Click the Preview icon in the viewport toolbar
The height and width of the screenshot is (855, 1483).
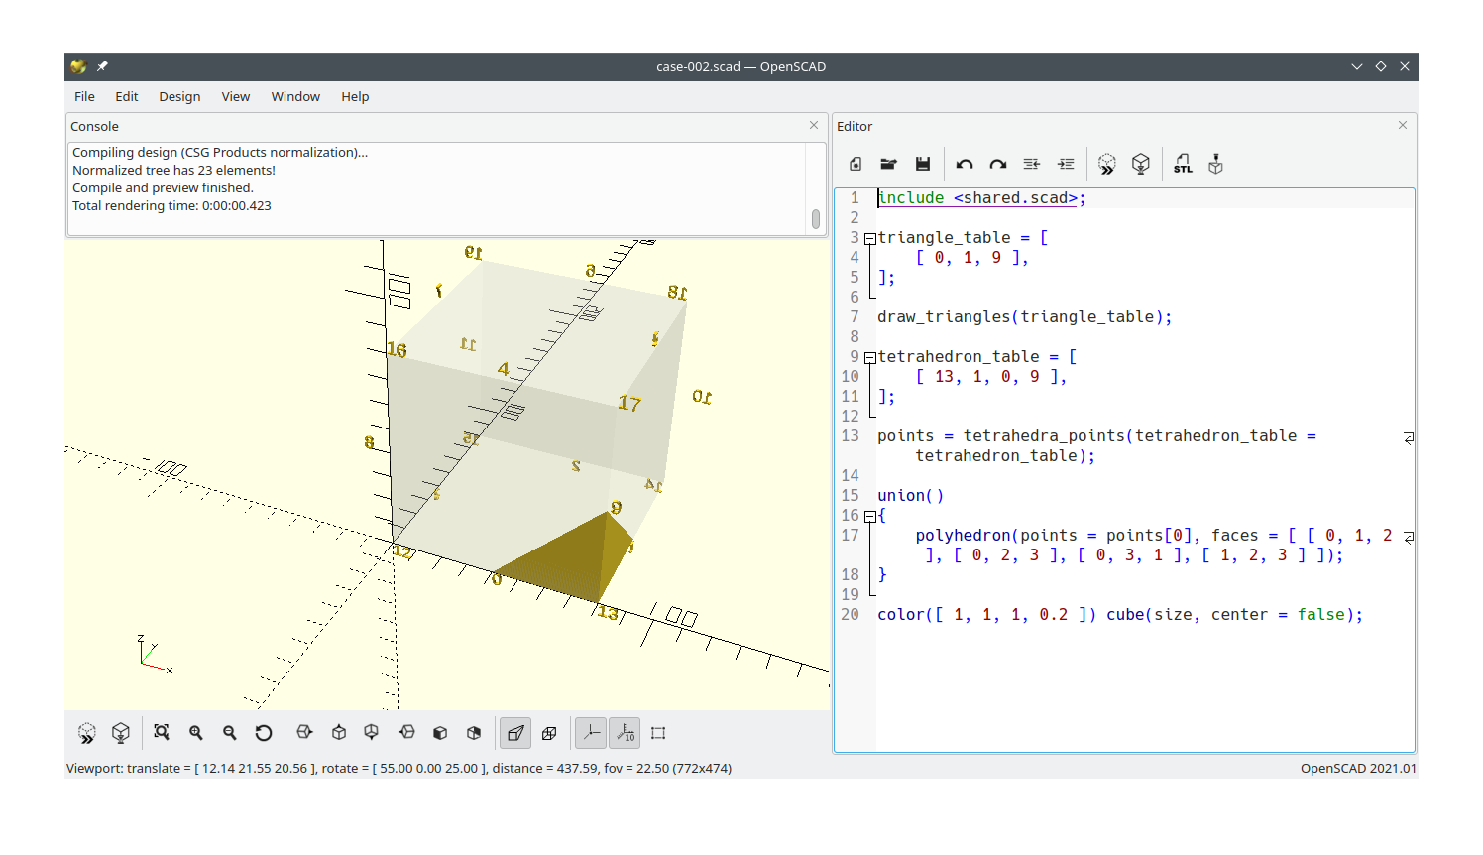click(87, 732)
